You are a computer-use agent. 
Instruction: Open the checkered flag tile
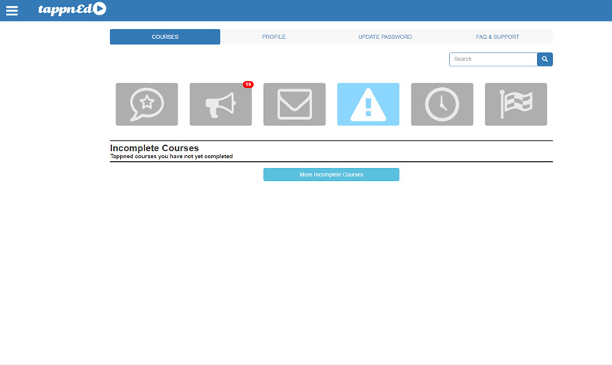click(516, 105)
